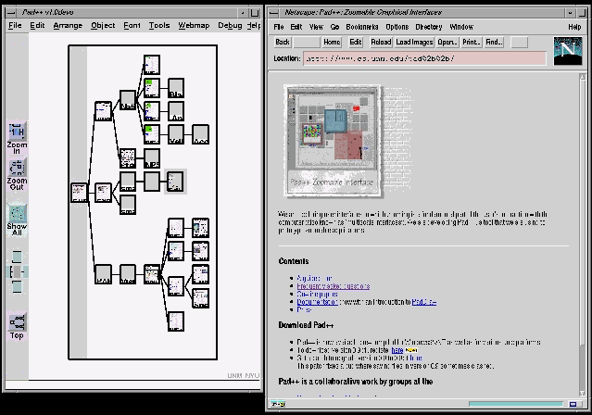Open the Help menu in Netscape

tap(574, 27)
